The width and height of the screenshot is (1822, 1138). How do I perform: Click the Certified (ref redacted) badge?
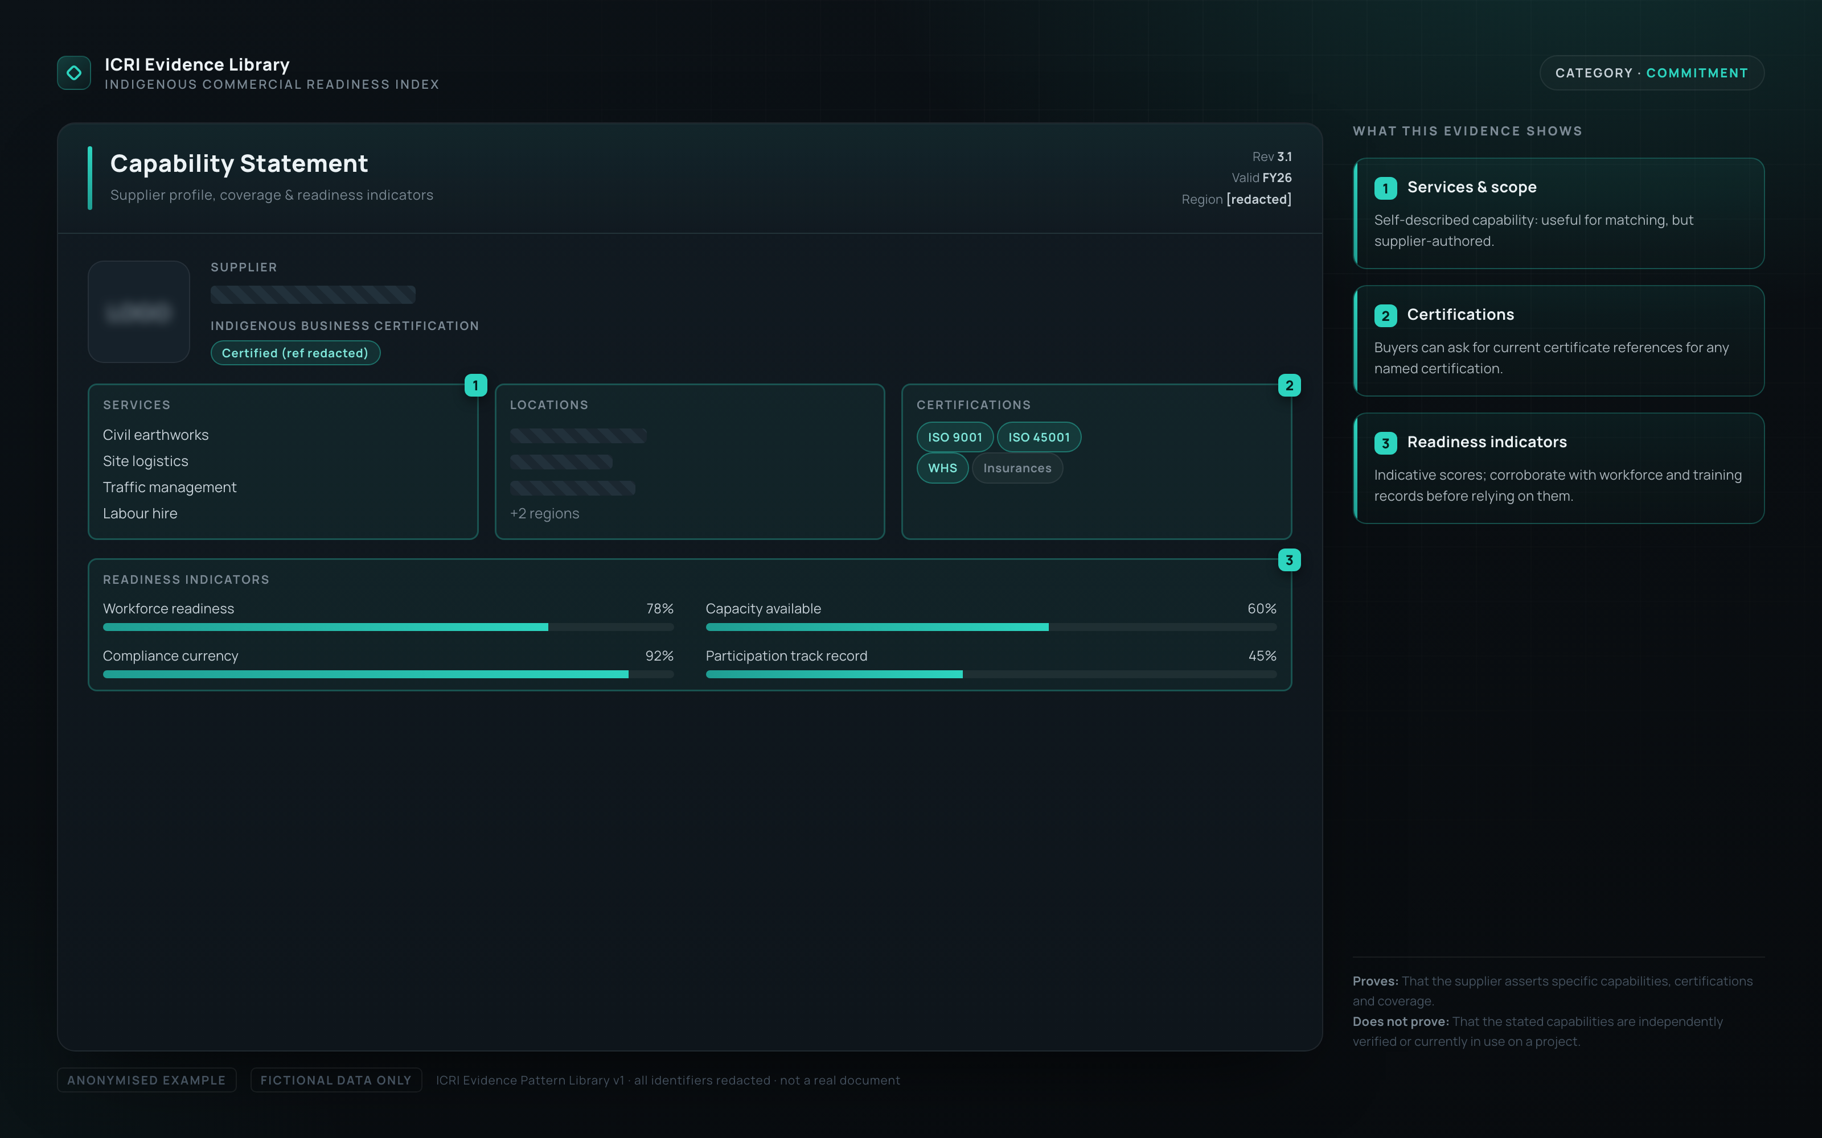(x=295, y=353)
